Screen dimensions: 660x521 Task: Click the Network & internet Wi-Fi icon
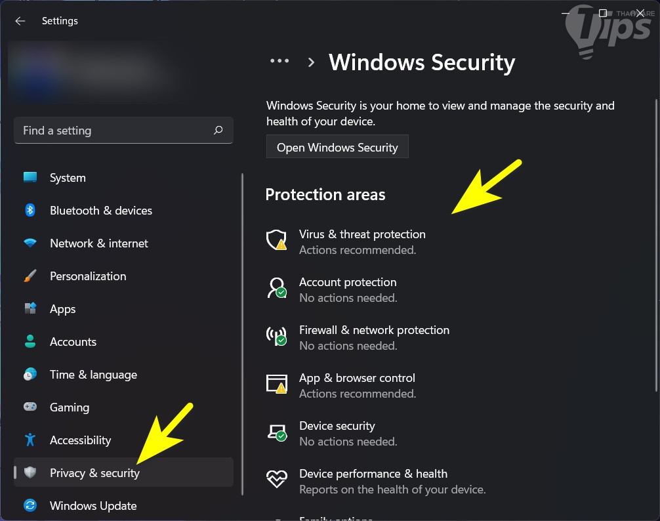[30, 243]
